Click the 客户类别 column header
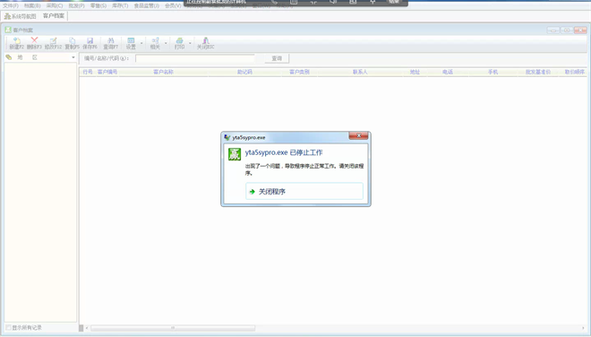The width and height of the screenshot is (591, 337). (x=299, y=72)
